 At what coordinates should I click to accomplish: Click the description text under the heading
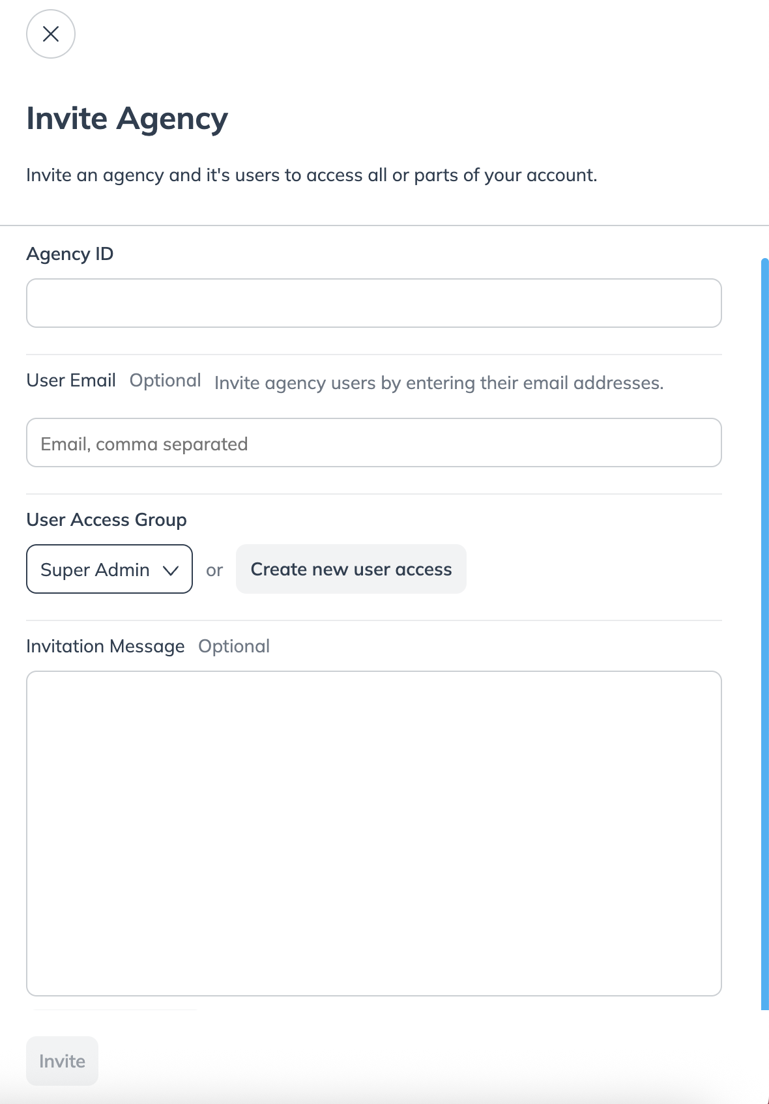point(312,175)
